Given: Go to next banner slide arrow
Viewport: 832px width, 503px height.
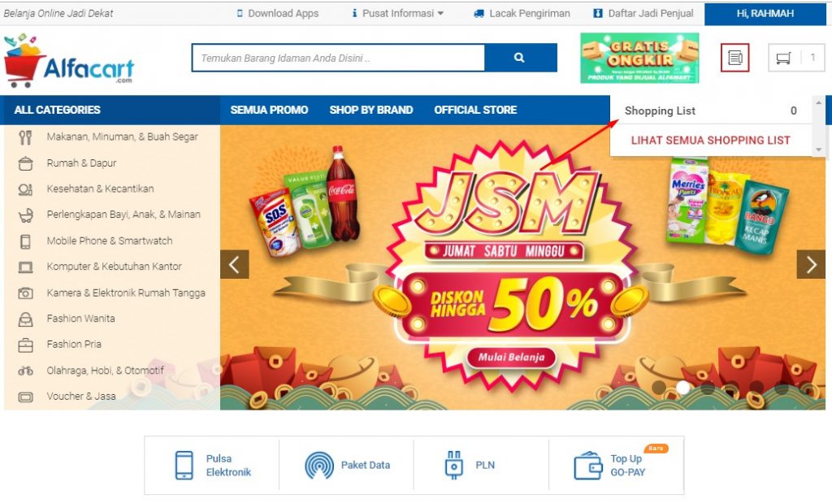Looking at the screenshot, I should (811, 264).
